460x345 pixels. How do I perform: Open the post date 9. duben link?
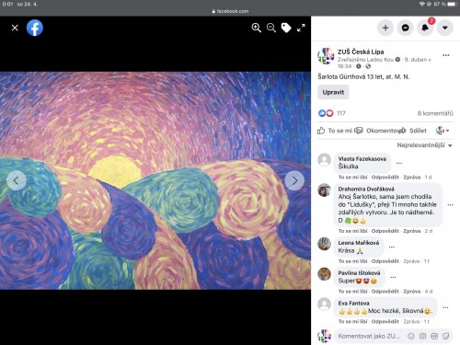(x=418, y=60)
